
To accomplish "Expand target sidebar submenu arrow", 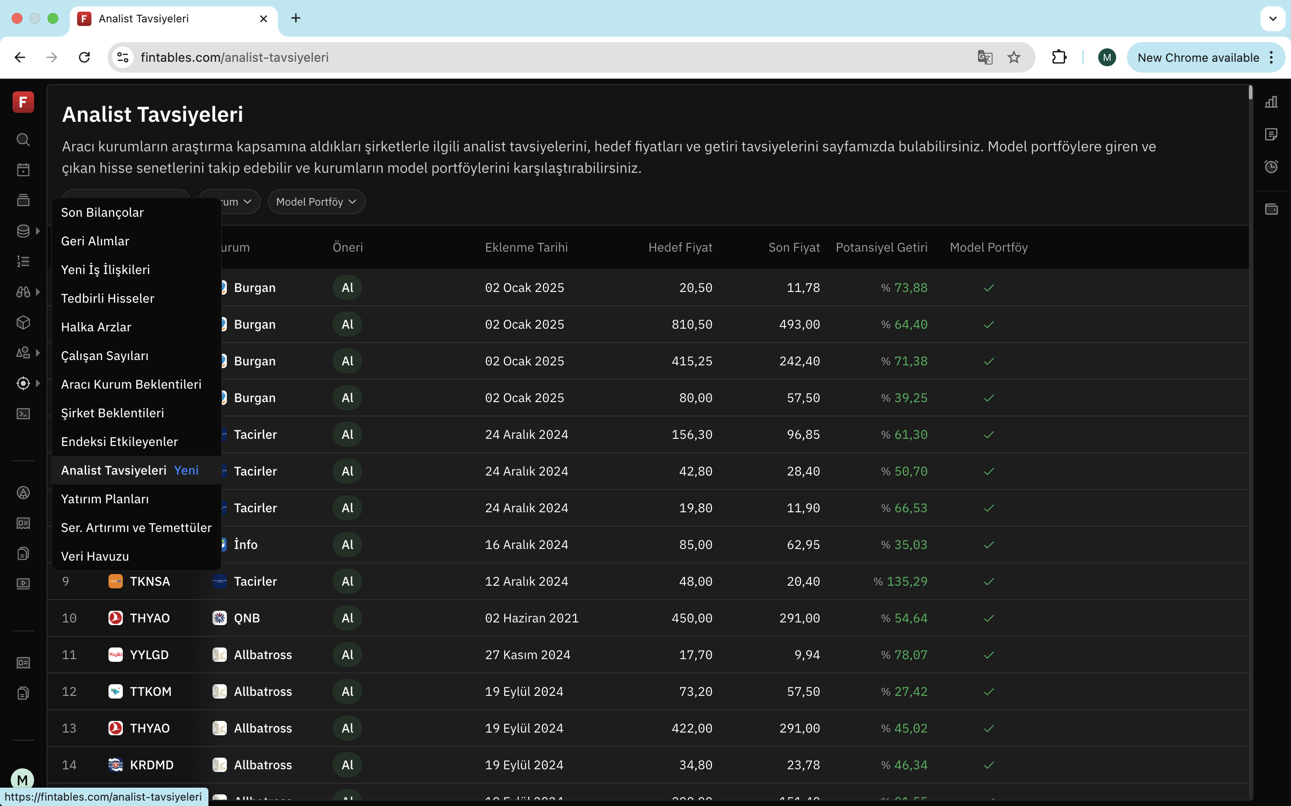I will tap(38, 383).
